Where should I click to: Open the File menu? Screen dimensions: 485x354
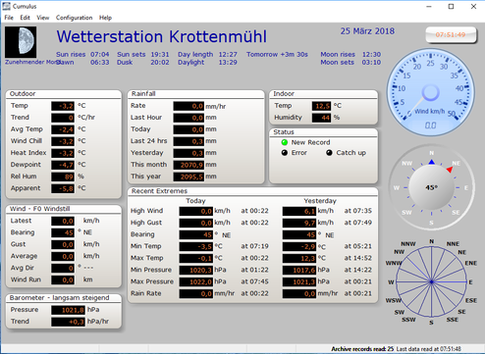[x=9, y=18]
